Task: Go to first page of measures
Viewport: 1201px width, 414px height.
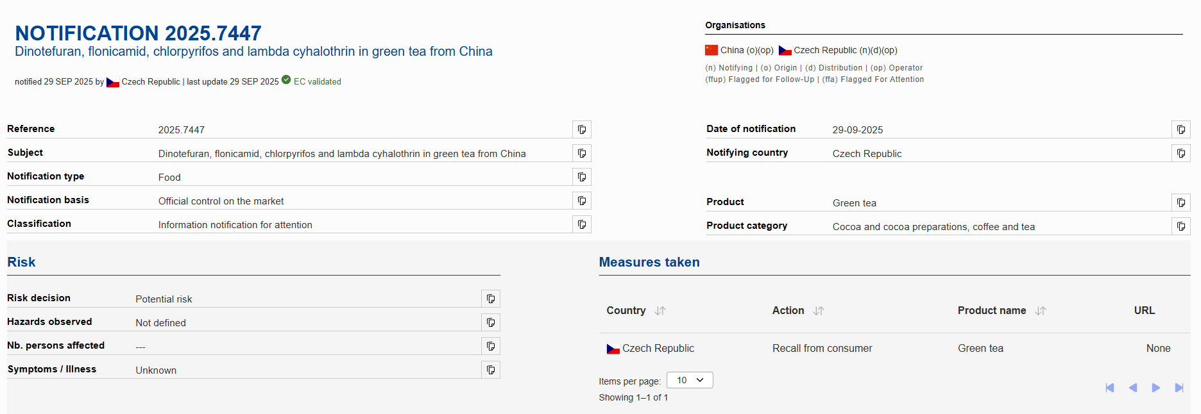Action: click(x=1110, y=388)
